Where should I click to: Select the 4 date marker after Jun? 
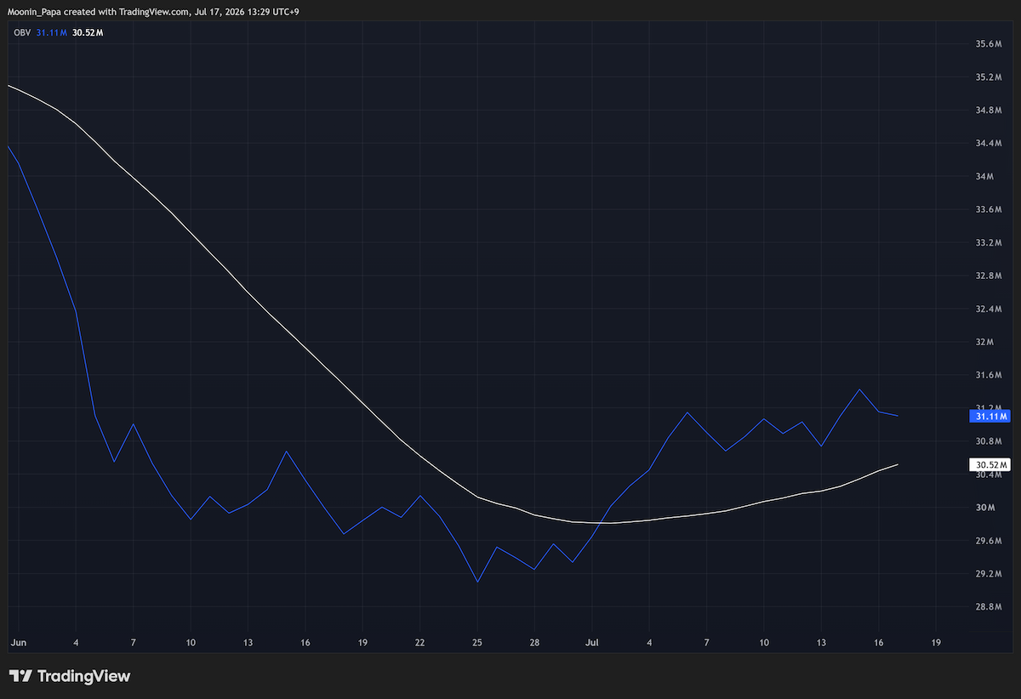click(x=77, y=643)
